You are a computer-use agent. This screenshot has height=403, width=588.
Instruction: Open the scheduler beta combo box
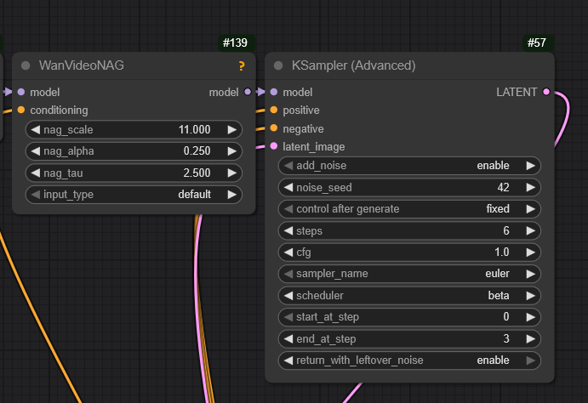[x=409, y=296]
